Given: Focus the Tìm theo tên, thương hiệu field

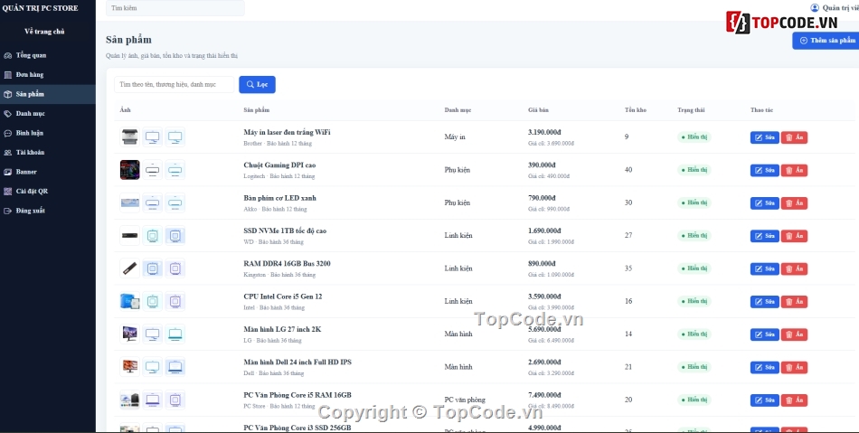Looking at the screenshot, I should (x=175, y=84).
